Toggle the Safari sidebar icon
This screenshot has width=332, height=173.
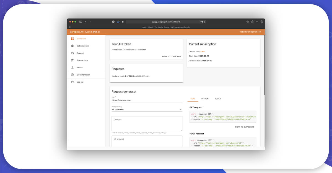[x=81, y=21]
